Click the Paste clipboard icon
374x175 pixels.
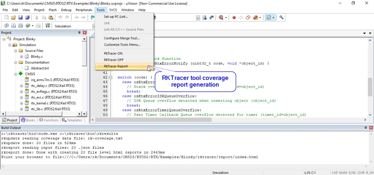point(51,17)
